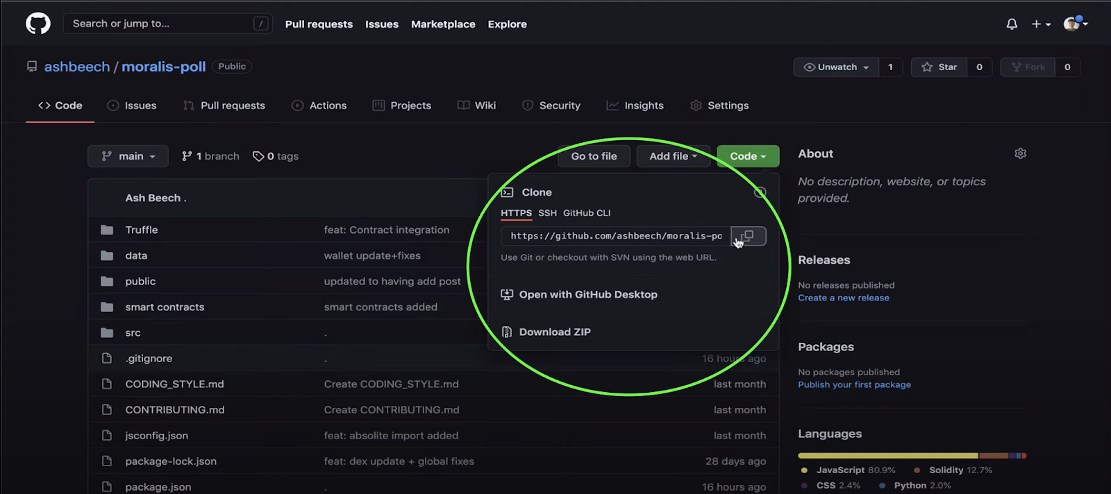Switch to the repository Pull requests tab
This screenshot has height=494, width=1111.
(224, 105)
